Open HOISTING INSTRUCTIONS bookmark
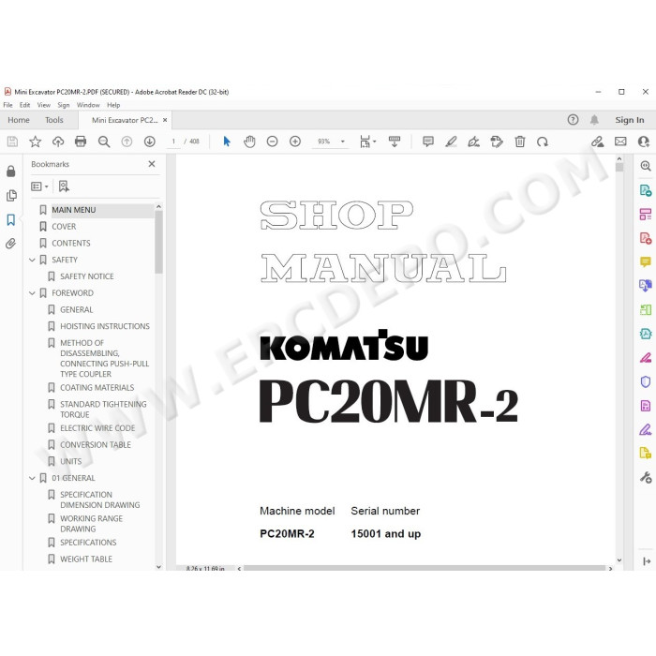The image size is (656, 656). coord(105,326)
